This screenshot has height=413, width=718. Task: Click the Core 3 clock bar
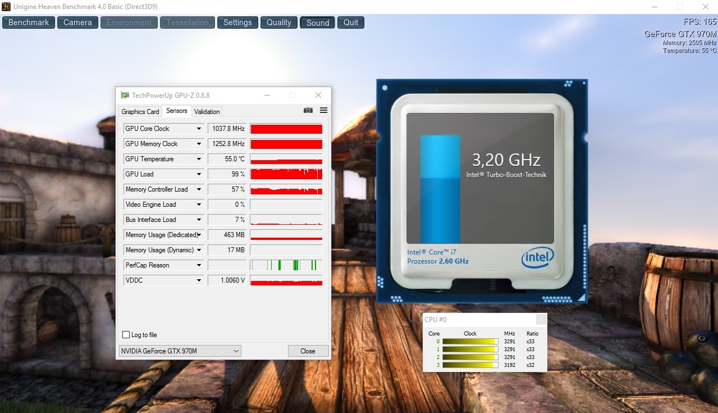[x=470, y=365]
